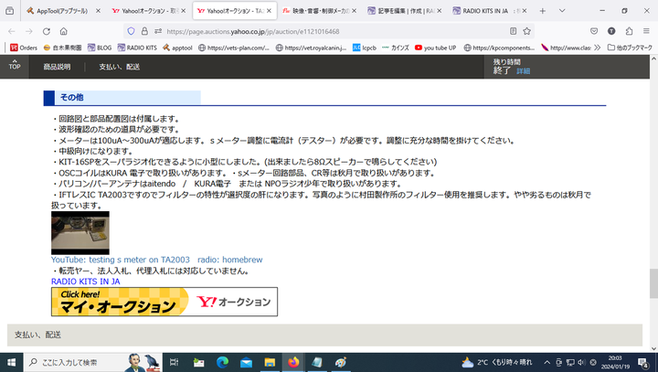Image resolution: width=658 pixels, height=372 pixels.
Task: Open the 詳細 link beside 終了
Action: click(x=524, y=71)
